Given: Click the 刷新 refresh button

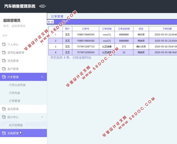Looking at the screenshot, I should pyautogui.click(x=51, y=22).
